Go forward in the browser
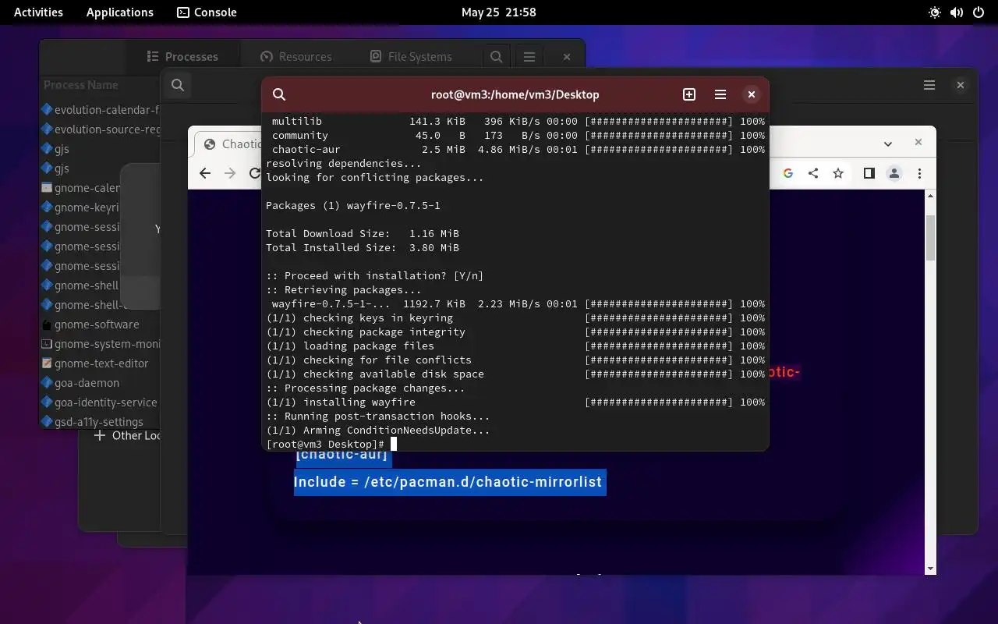Image resolution: width=998 pixels, height=624 pixels. tap(230, 173)
